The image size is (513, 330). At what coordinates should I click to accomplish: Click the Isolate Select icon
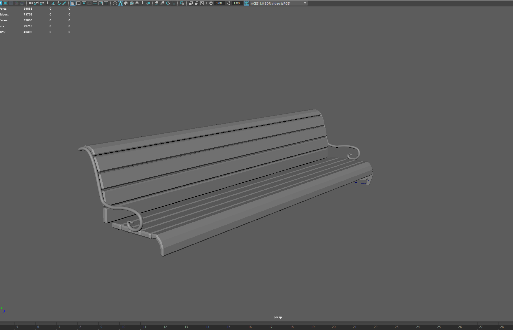click(182, 3)
